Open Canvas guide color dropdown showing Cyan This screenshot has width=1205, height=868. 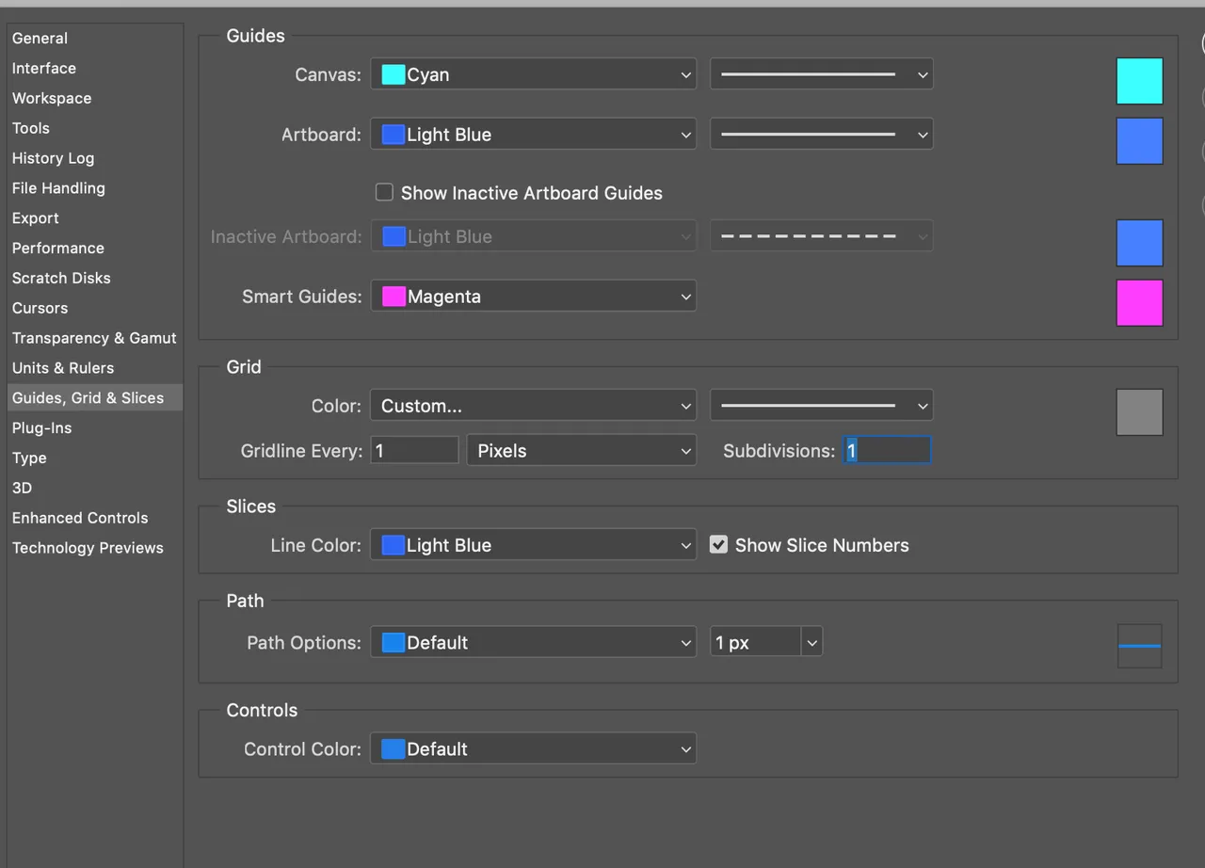tap(533, 74)
